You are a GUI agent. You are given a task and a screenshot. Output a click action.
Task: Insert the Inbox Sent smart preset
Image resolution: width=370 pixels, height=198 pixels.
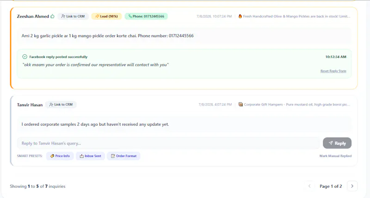point(90,156)
